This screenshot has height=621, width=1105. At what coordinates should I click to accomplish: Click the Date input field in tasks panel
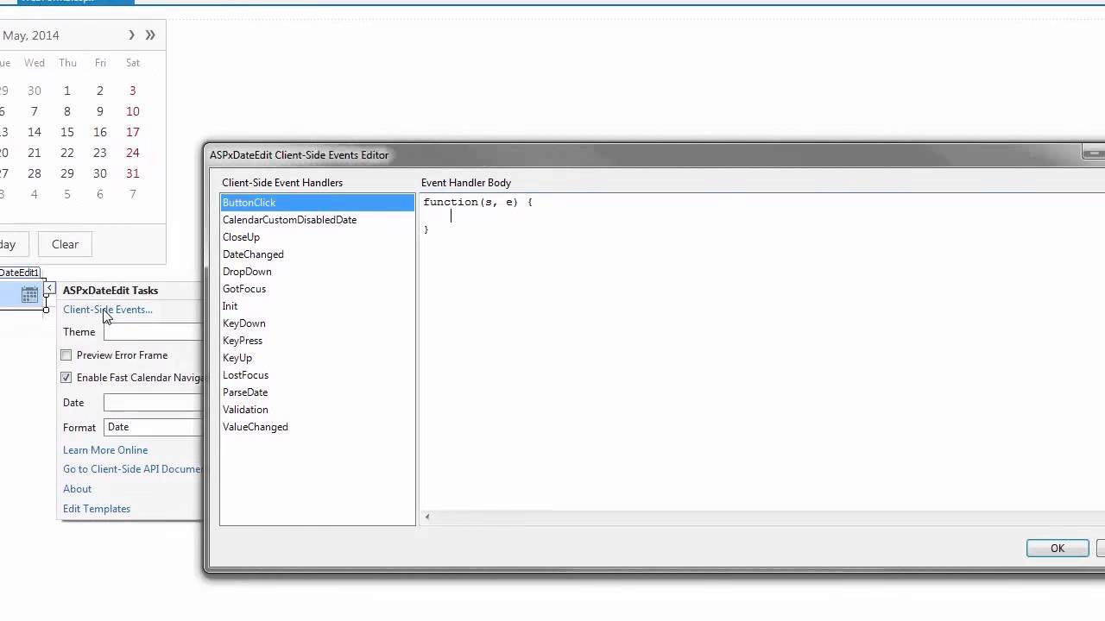pos(153,403)
